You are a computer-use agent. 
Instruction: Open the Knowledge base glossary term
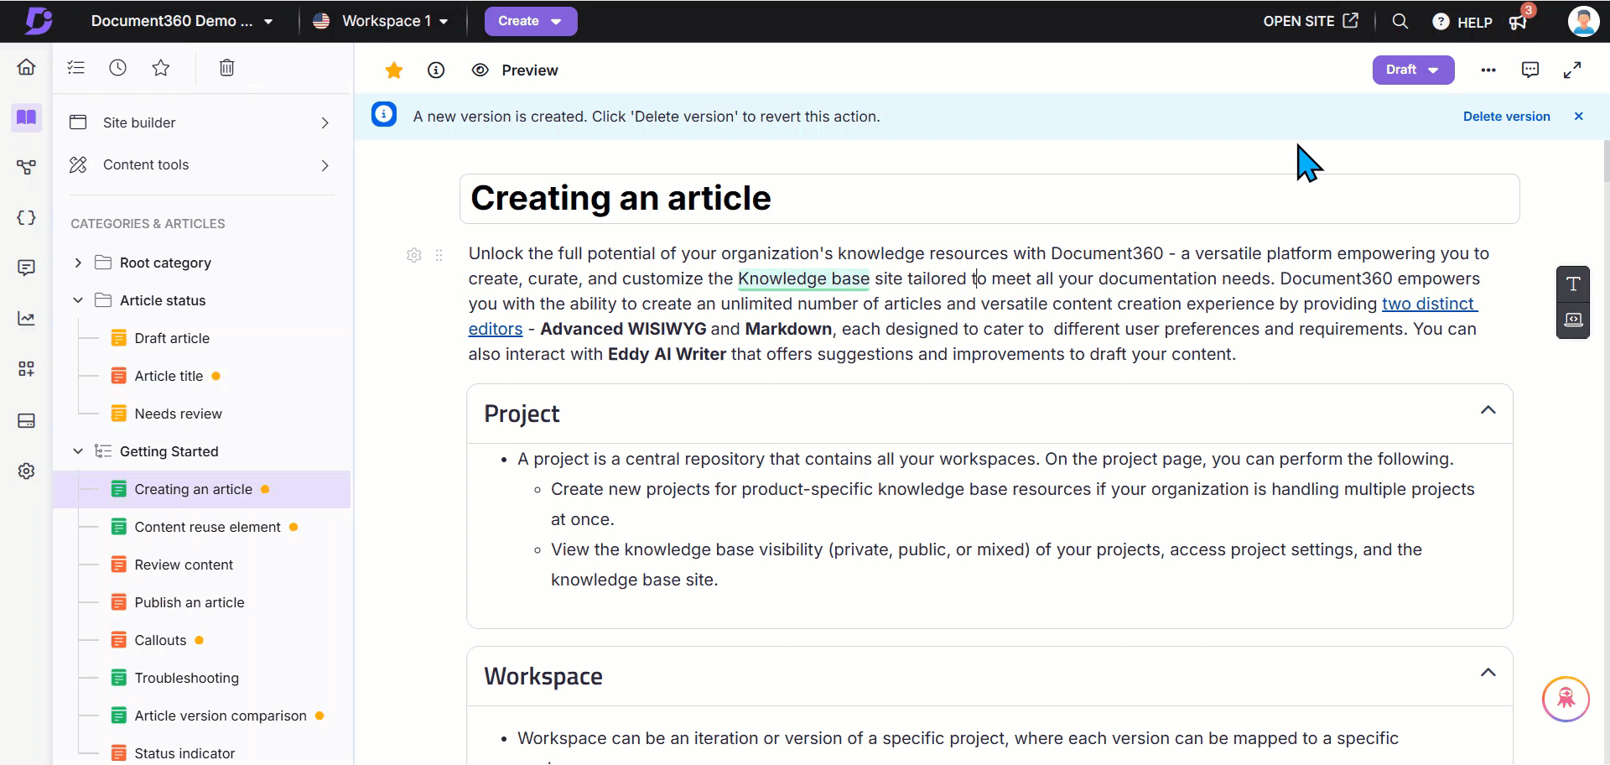pyautogui.click(x=803, y=278)
